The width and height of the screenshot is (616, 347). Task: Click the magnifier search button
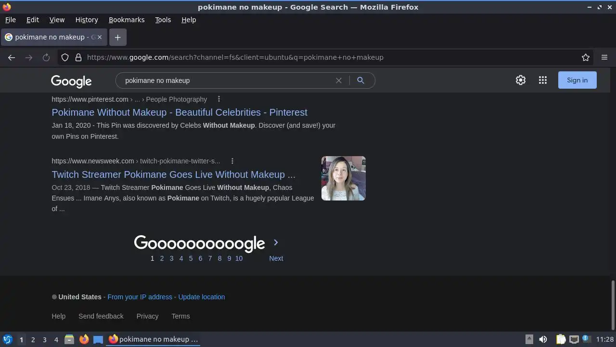pos(360,80)
